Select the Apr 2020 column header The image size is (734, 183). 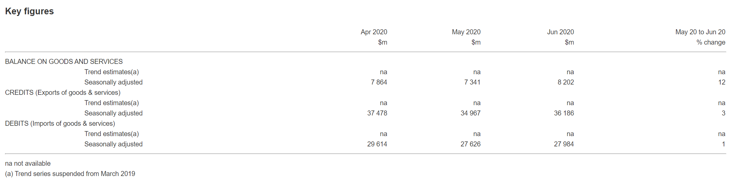(x=374, y=32)
